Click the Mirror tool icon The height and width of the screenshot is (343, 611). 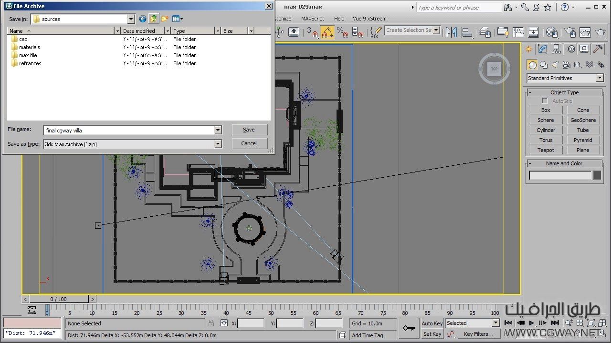point(451,32)
